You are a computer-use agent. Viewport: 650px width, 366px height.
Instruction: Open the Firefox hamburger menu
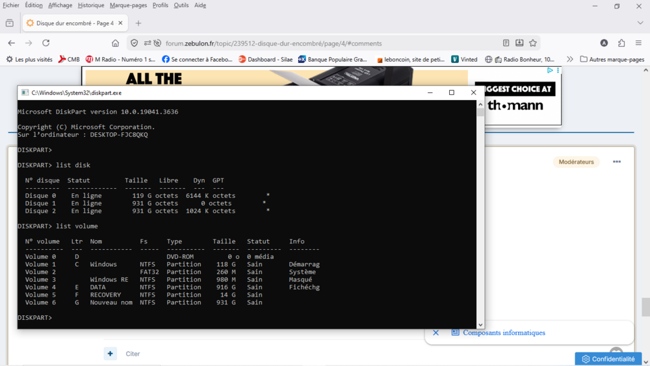(x=638, y=43)
